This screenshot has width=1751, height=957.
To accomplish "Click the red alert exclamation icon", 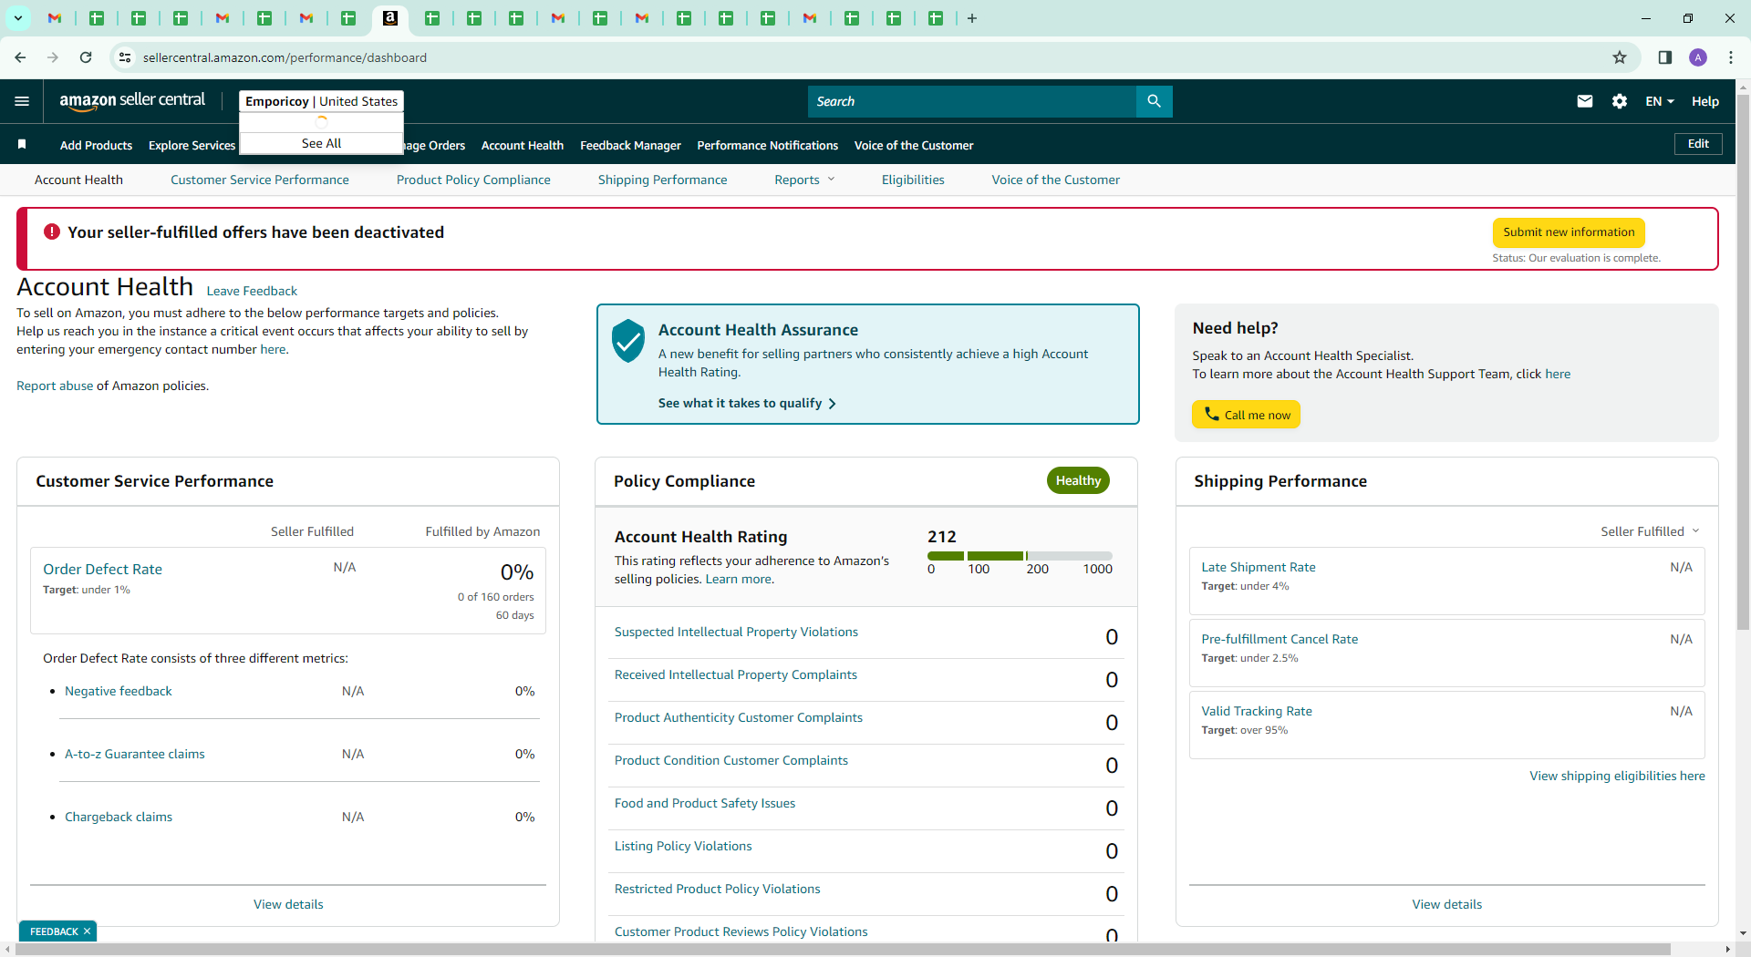I will coord(52,232).
